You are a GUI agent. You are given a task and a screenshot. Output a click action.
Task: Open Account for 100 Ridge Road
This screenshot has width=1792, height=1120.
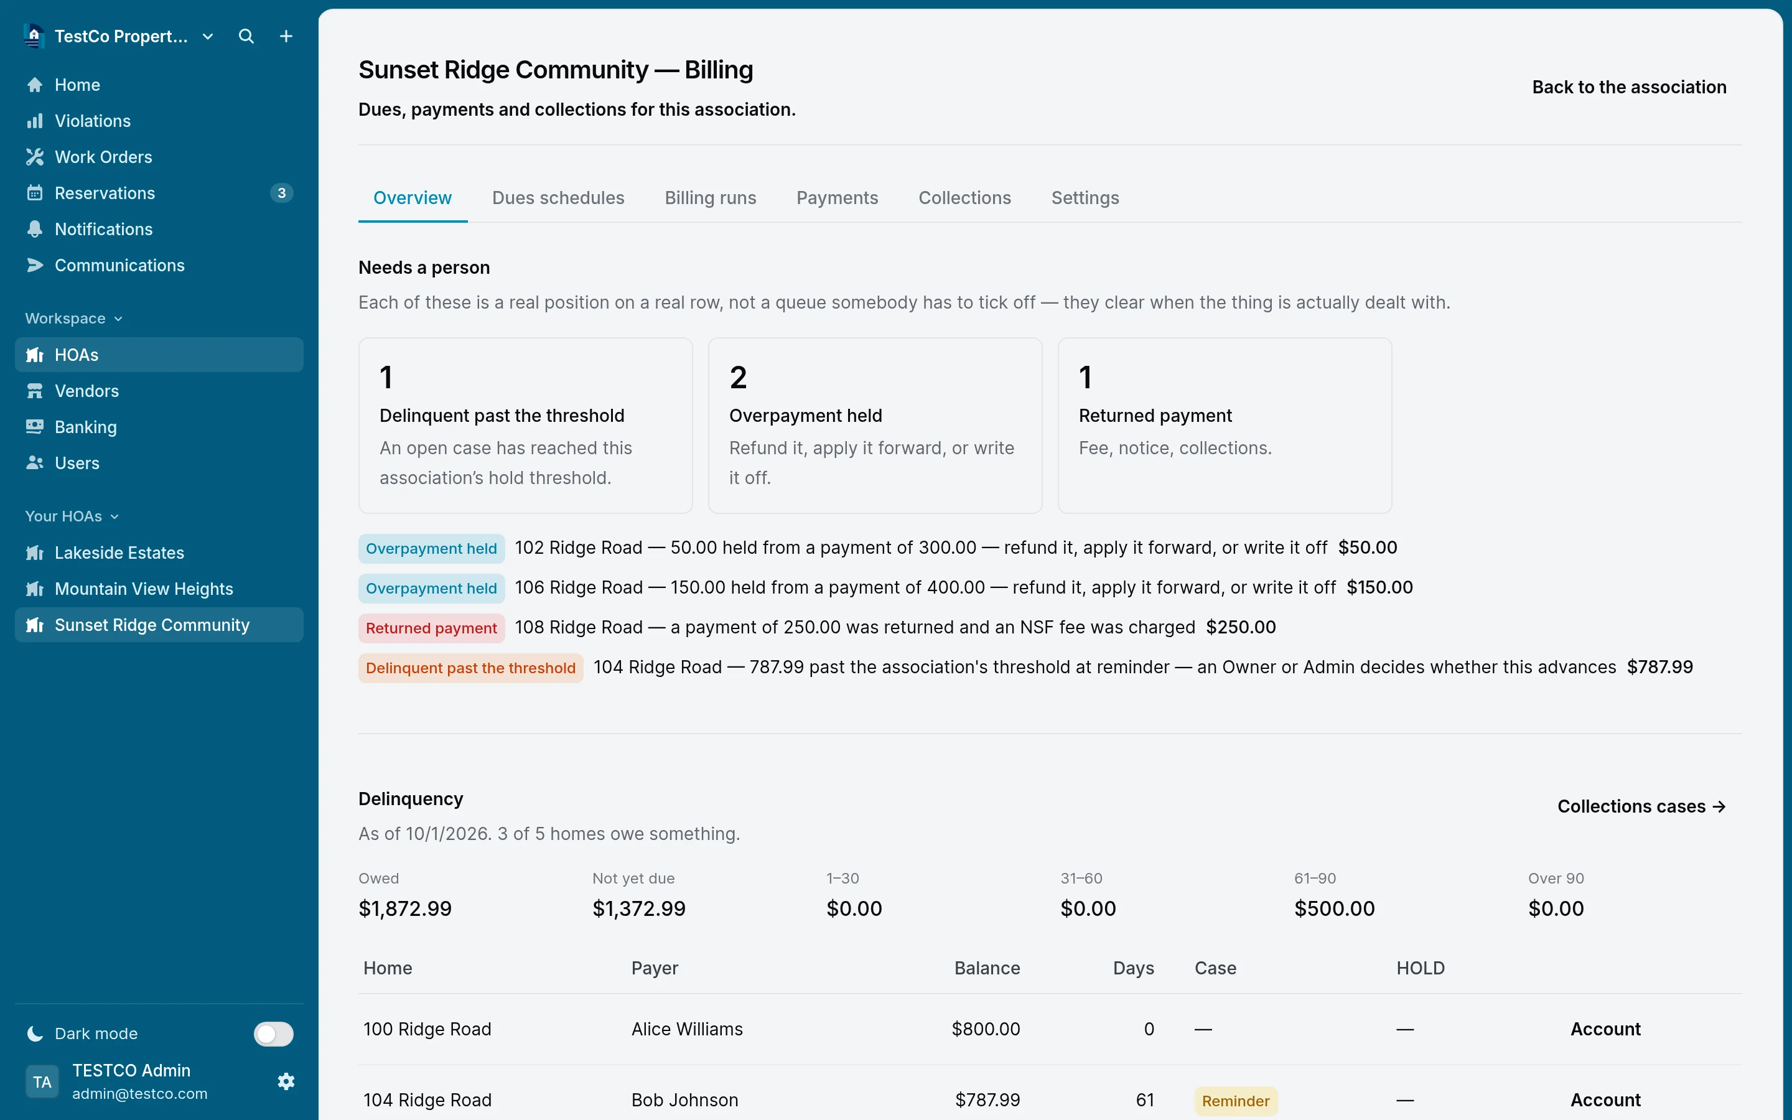1605,1029
